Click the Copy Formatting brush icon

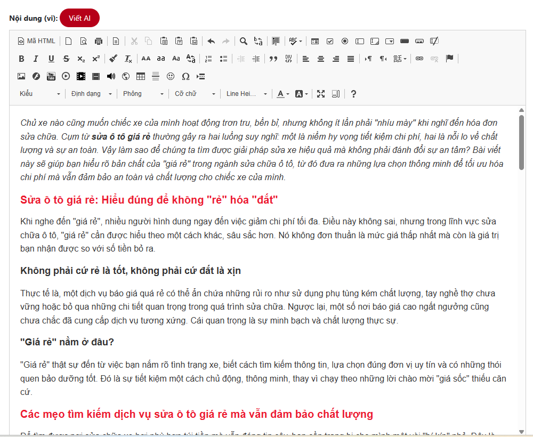click(113, 59)
